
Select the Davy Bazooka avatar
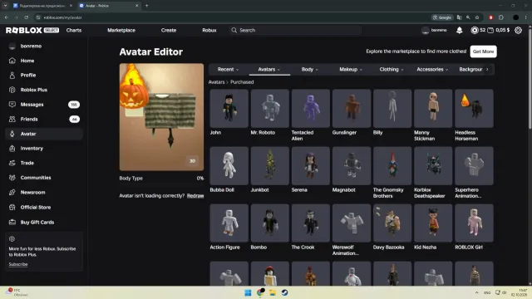point(392,223)
